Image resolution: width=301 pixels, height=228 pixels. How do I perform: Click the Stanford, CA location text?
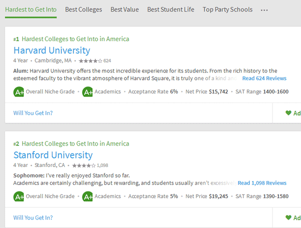50,165
